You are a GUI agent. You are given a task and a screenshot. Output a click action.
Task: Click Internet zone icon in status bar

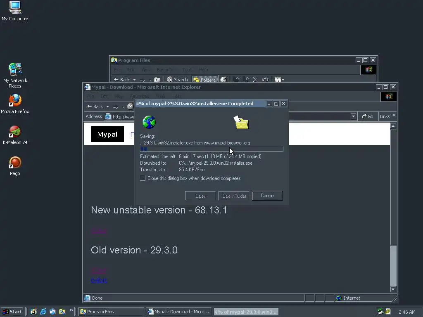pos(339,298)
